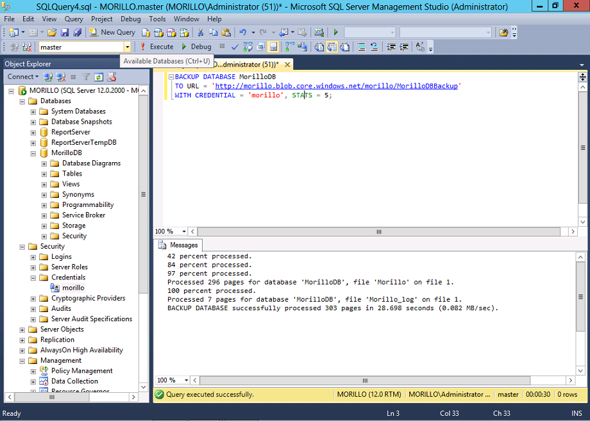Open the Debug menu
The height and width of the screenshot is (421, 590).
pyautogui.click(x=131, y=19)
